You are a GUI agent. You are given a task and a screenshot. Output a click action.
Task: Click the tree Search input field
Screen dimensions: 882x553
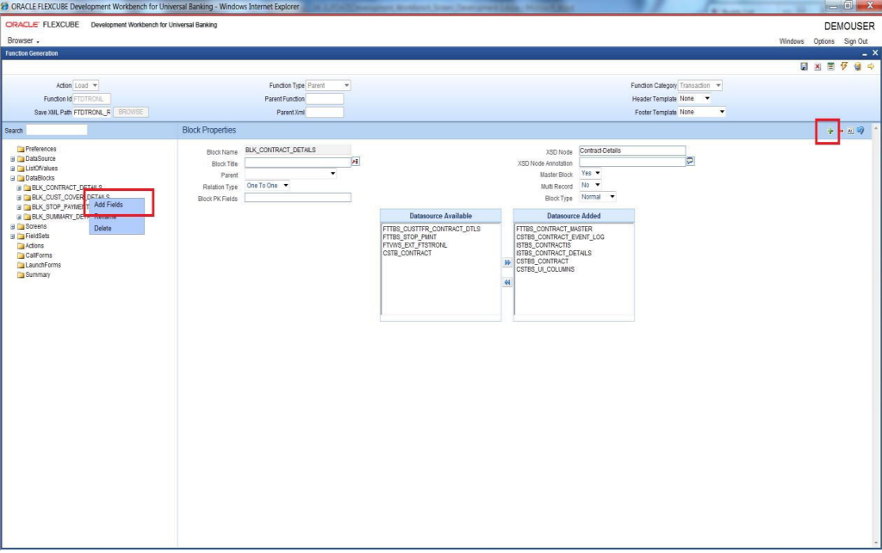pyautogui.click(x=56, y=130)
